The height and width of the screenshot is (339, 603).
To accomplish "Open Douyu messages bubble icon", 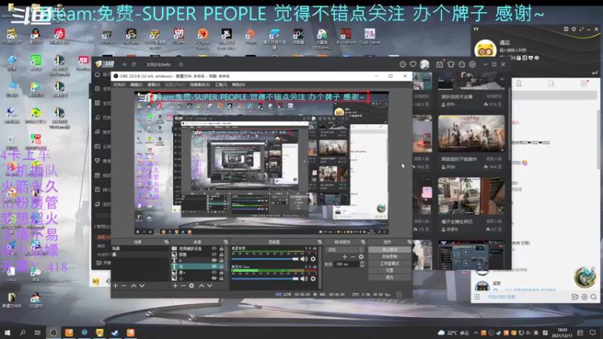I will click(461, 65).
